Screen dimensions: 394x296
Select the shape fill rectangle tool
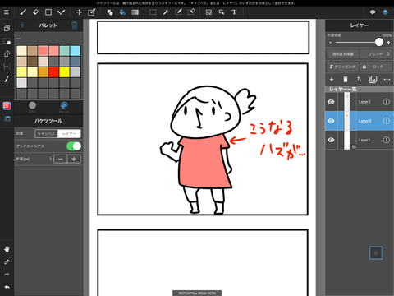click(x=48, y=12)
